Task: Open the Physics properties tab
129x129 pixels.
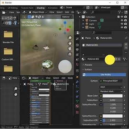Action: click(x=77, y=91)
